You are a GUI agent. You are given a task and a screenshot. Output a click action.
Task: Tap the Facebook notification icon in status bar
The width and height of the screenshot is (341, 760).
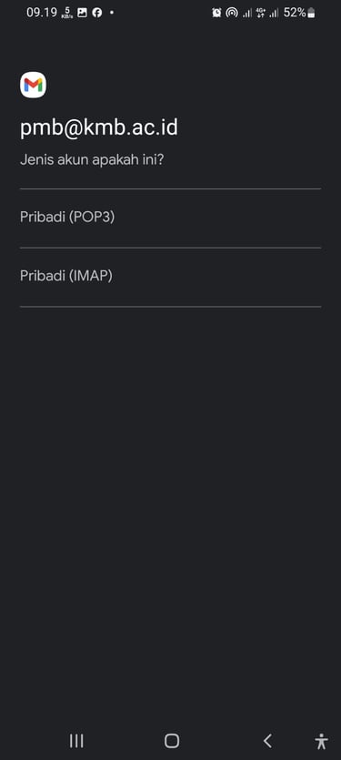click(x=97, y=13)
